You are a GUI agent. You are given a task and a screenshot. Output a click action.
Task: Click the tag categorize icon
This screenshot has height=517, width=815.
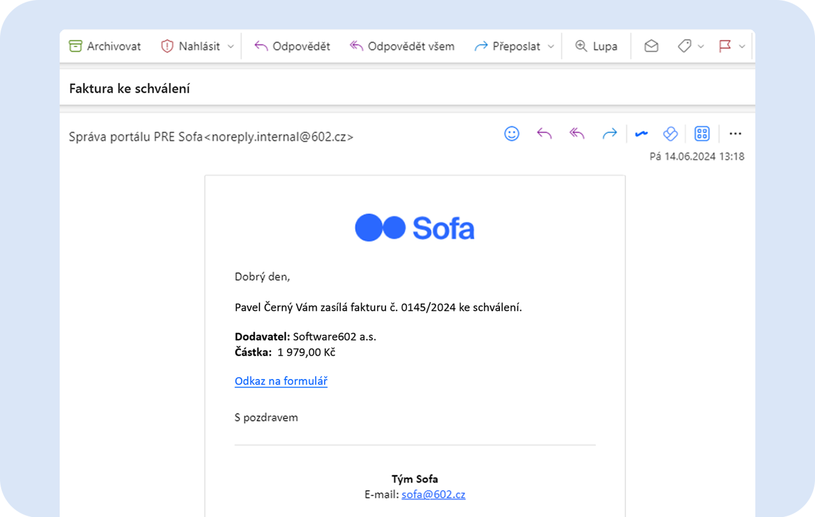(684, 46)
